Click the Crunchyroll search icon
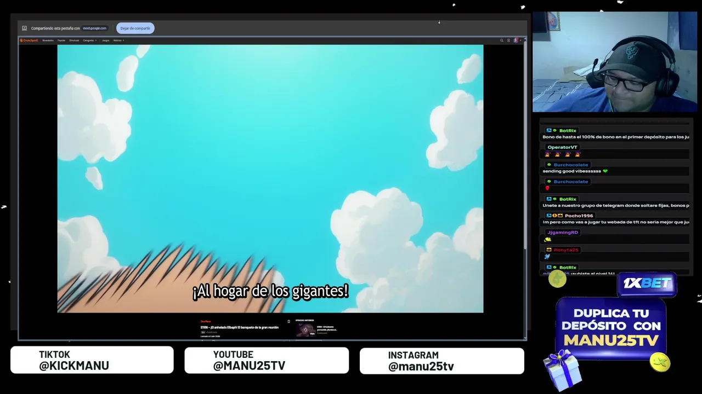This screenshot has width=702, height=394. (x=501, y=40)
